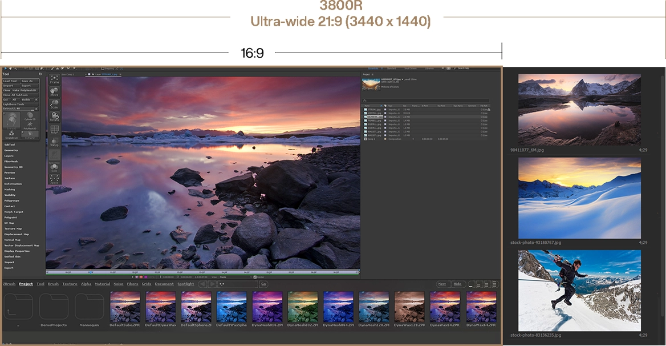Click the Frame tool icon
Viewport: 666px width, 346px height.
(54, 79)
